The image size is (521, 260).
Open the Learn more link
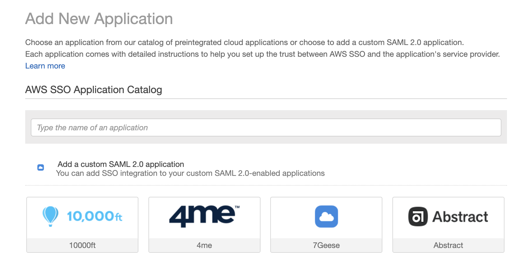[x=45, y=66]
